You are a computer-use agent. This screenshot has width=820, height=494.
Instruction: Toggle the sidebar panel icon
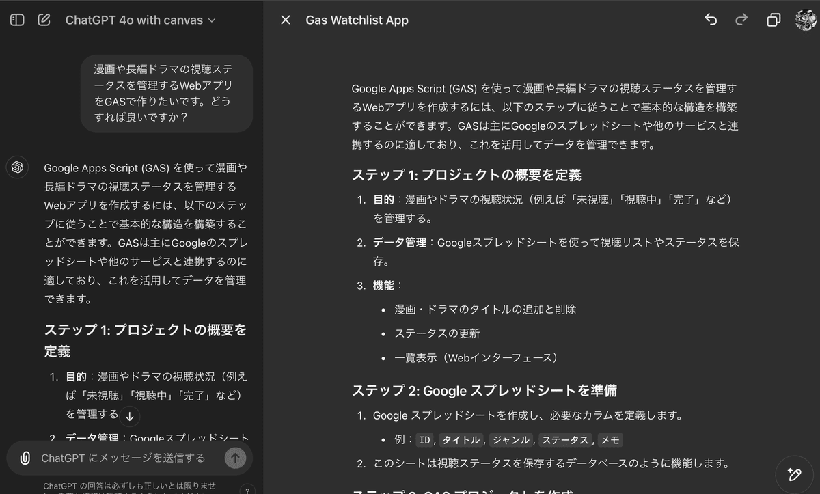click(17, 20)
